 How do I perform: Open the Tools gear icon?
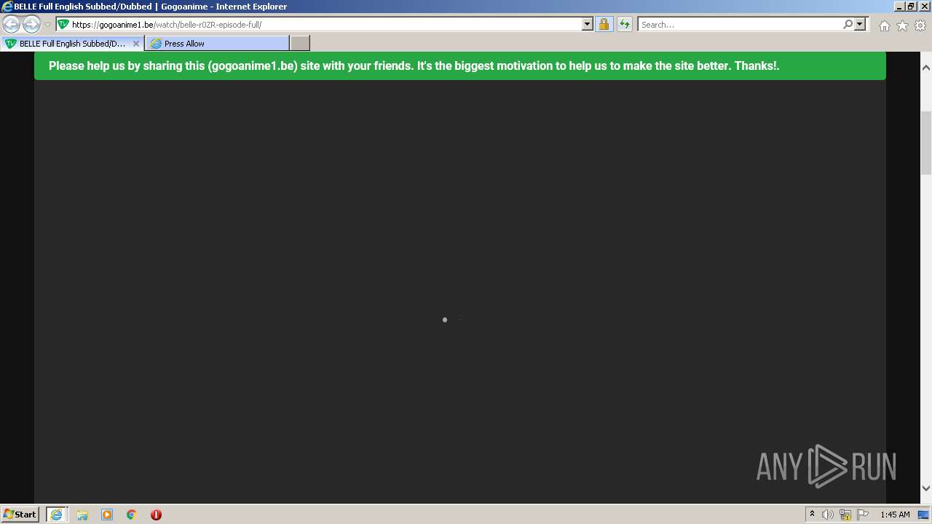point(920,25)
